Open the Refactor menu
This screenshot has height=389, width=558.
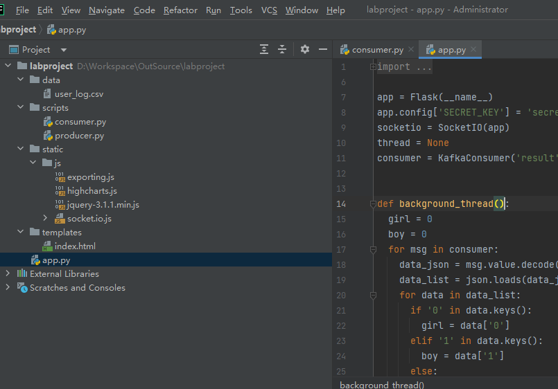(180, 10)
